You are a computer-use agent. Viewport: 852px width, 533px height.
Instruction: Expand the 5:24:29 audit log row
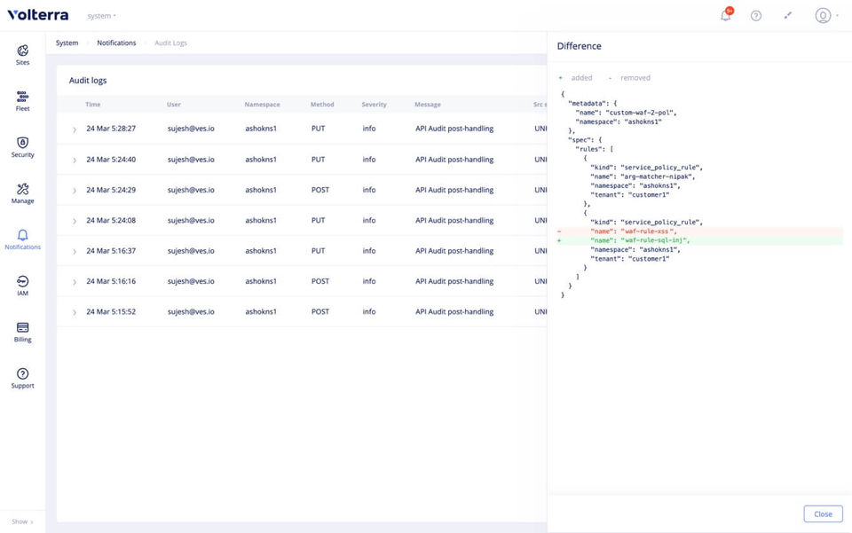click(75, 190)
